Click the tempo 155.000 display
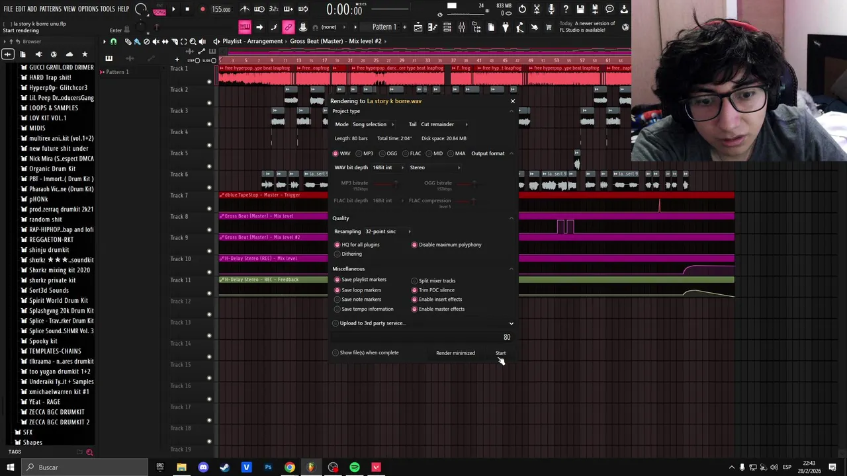Viewport: 847px width, 476px height. pyautogui.click(x=221, y=9)
